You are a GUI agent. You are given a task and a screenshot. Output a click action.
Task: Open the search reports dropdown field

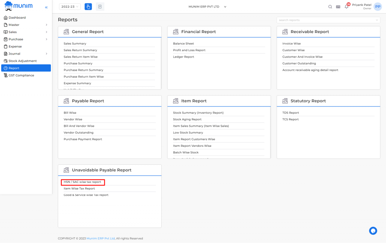tap(328, 20)
